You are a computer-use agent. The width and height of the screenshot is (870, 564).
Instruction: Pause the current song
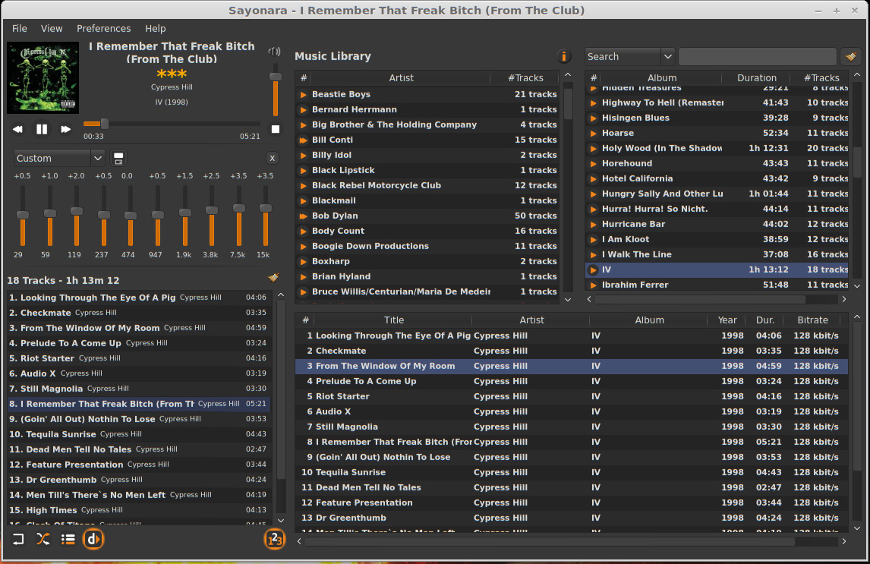(x=42, y=129)
